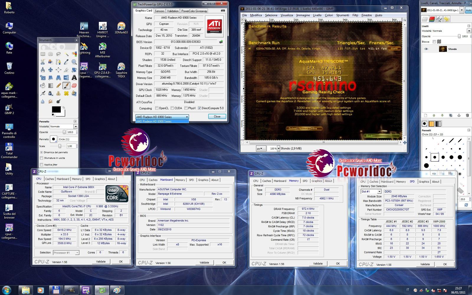Viewport: 472px width, 295px height.
Task: Select the Free Select lasso tool
Action: coord(58,54)
